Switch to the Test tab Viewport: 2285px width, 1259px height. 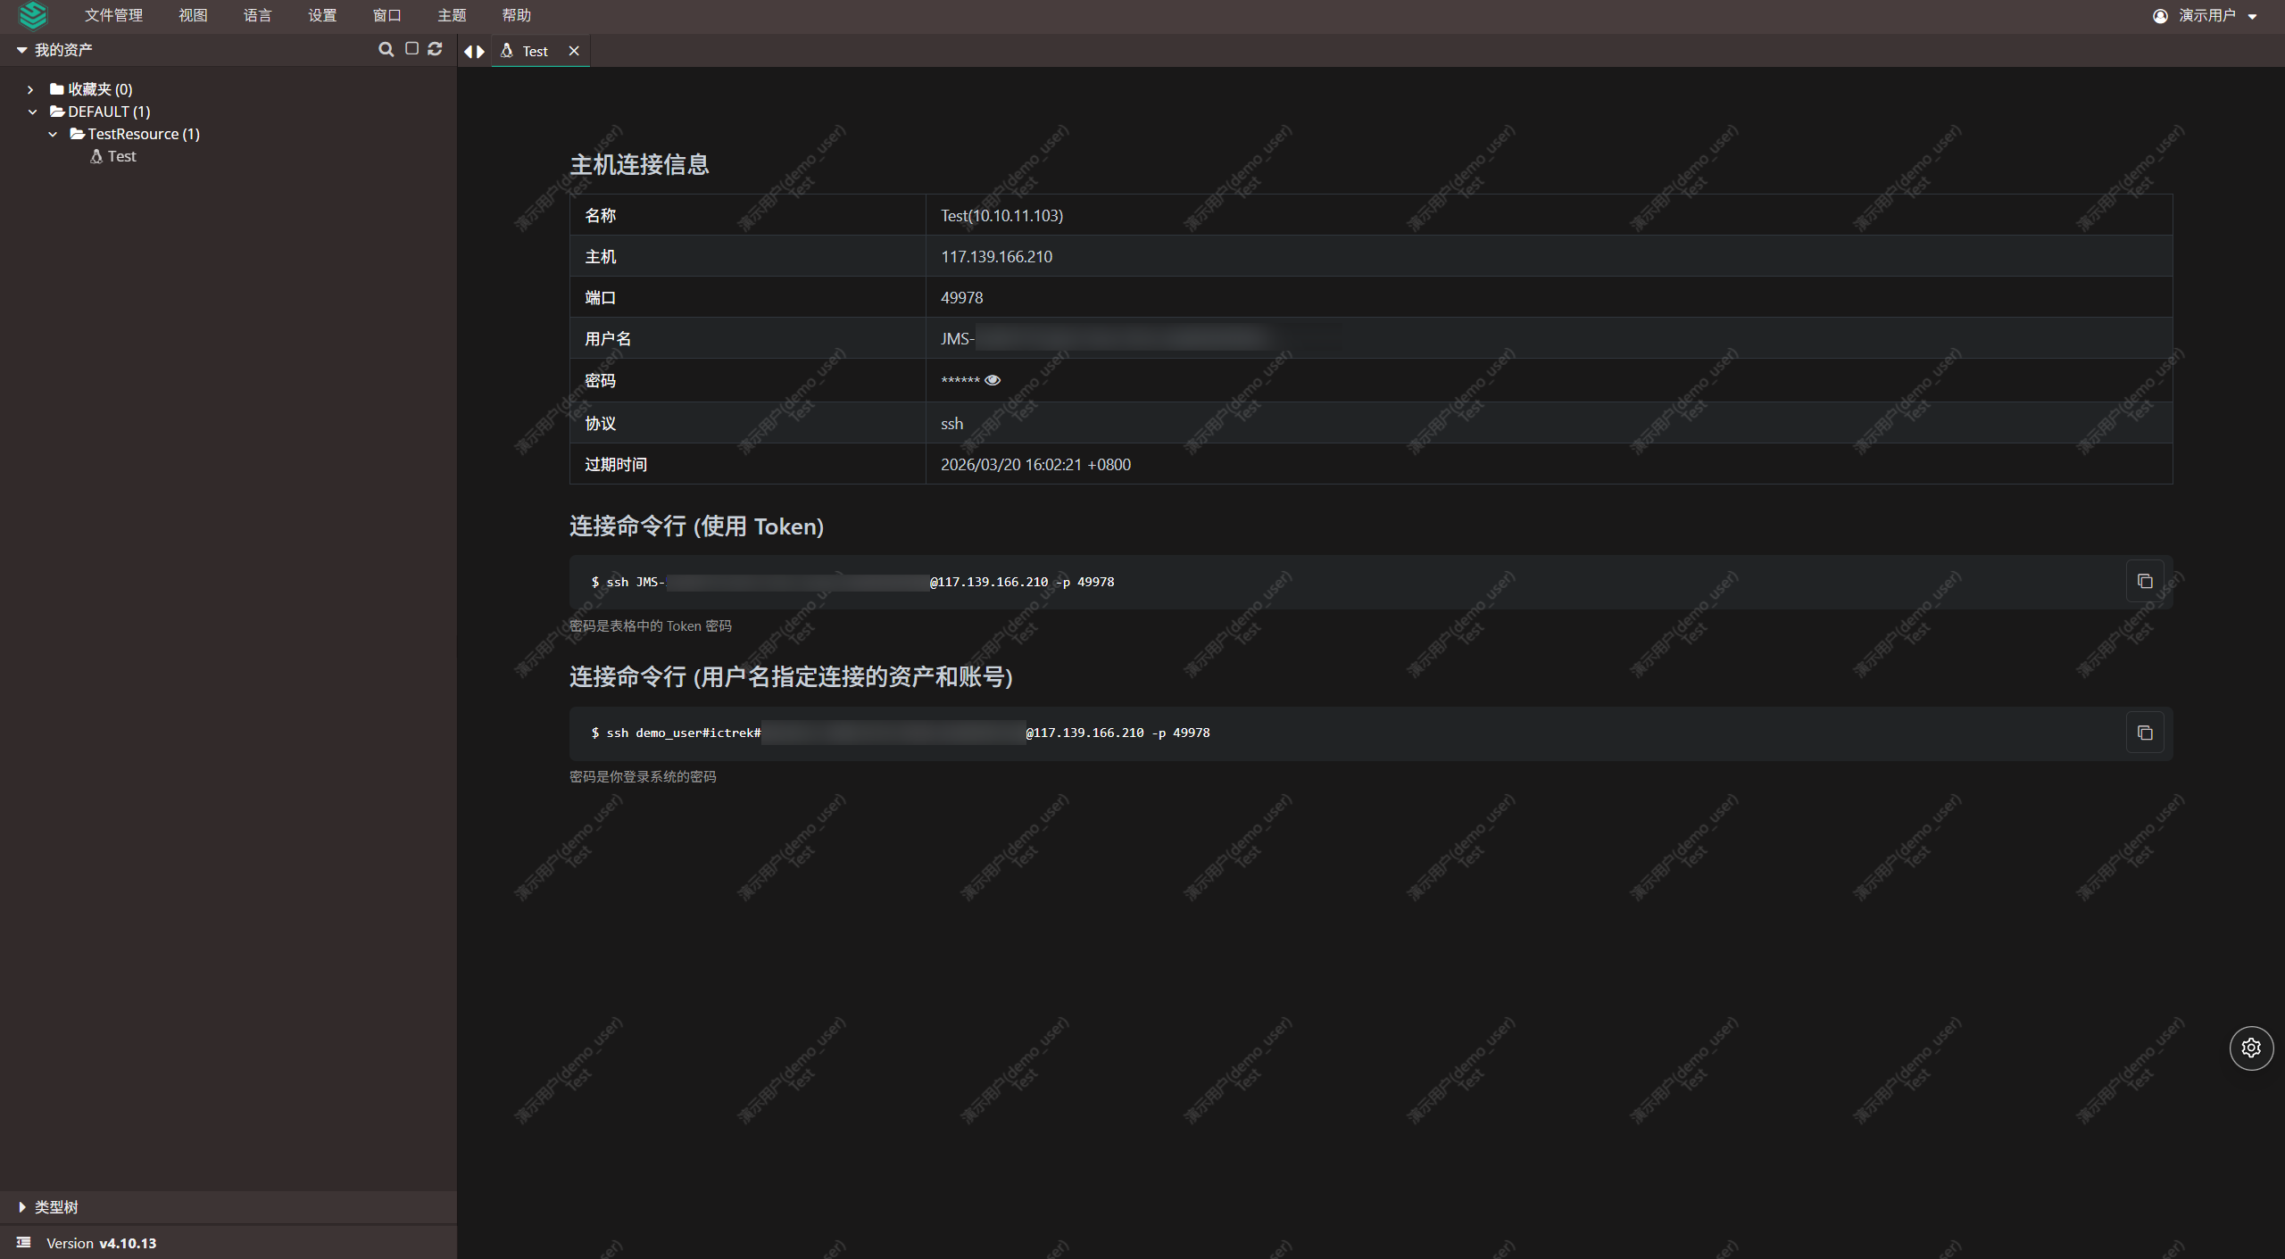[534, 51]
